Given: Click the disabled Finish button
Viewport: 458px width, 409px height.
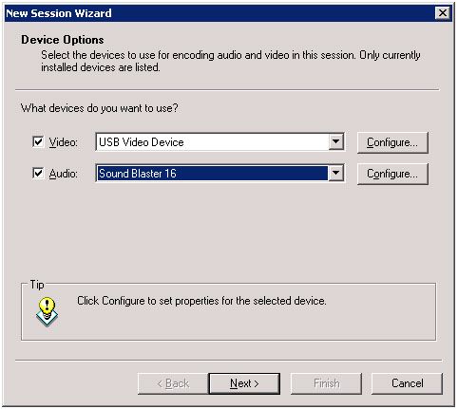Looking at the screenshot, I should click(x=326, y=383).
